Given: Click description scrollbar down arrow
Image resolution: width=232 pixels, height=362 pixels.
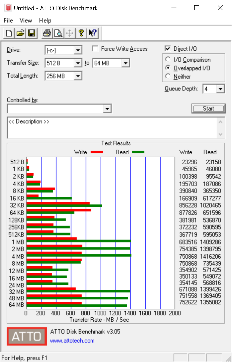Looking at the screenshot, I should (220, 134).
